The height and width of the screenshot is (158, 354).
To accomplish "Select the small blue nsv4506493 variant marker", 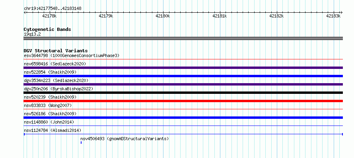I will coord(81,143).
